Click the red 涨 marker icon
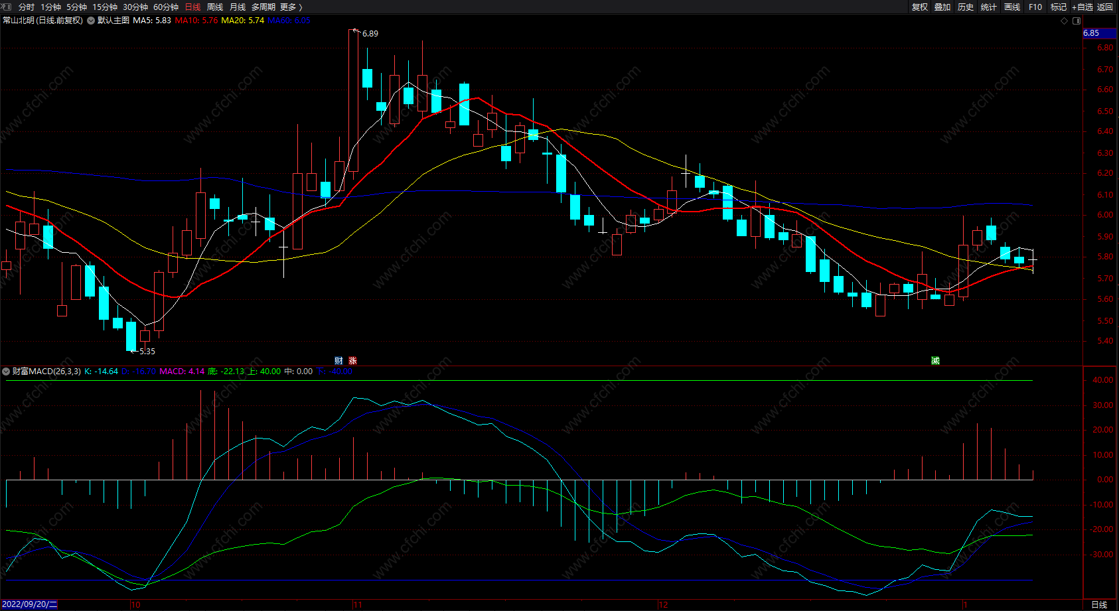The width and height of the screenshot is (1119, 611). coord(353,361)
